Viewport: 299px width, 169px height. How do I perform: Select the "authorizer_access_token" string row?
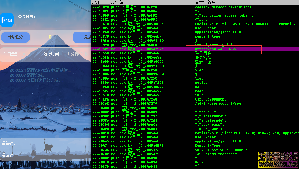(225, 15)
